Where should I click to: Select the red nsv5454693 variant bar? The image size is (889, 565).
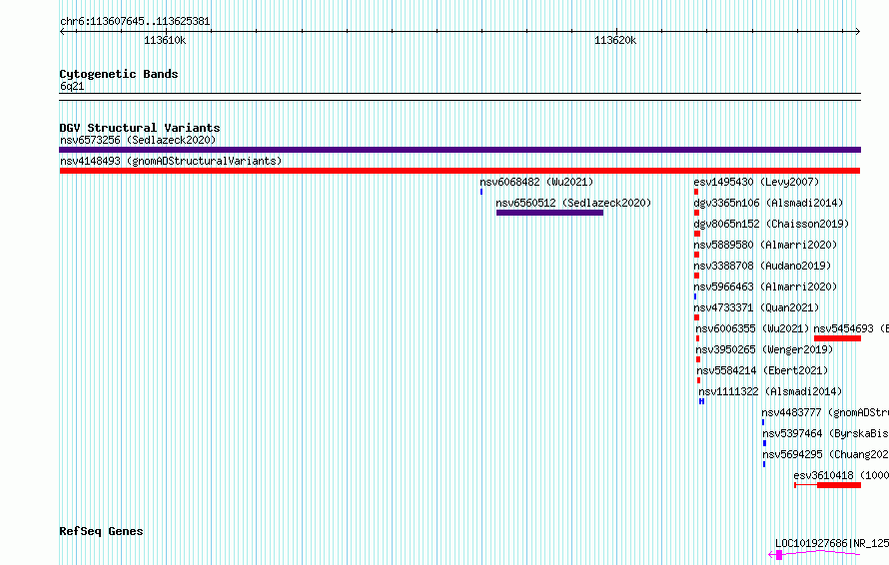point(837,338)
